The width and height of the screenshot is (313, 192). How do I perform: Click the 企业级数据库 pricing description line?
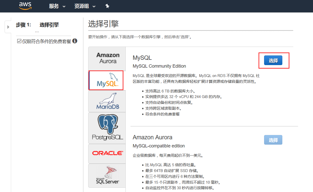pos(168,155)
